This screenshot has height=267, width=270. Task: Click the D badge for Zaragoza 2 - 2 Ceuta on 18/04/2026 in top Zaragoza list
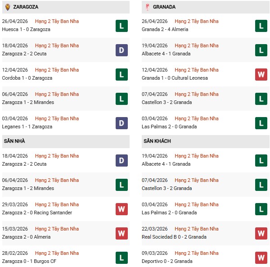(x=121, y=50)
